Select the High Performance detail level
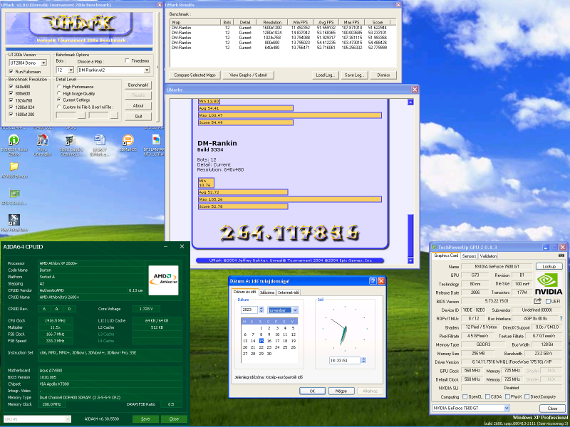The width and height of the screenshot is (570, 427). coord(59,87)
